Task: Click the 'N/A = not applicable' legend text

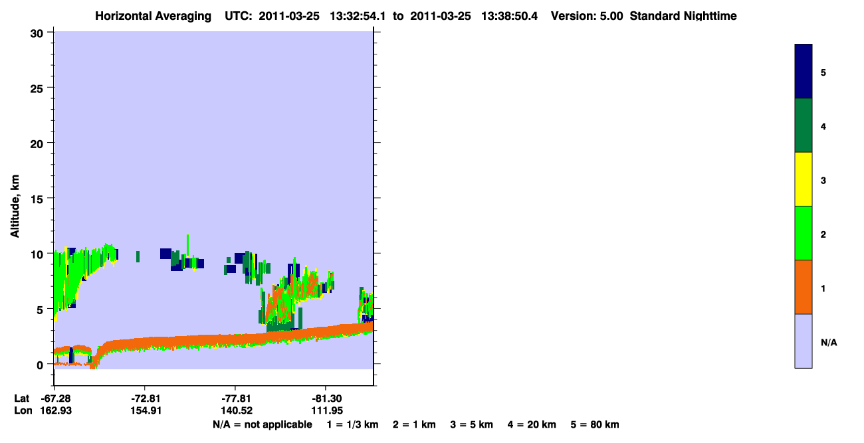Action: pos(262,424)
